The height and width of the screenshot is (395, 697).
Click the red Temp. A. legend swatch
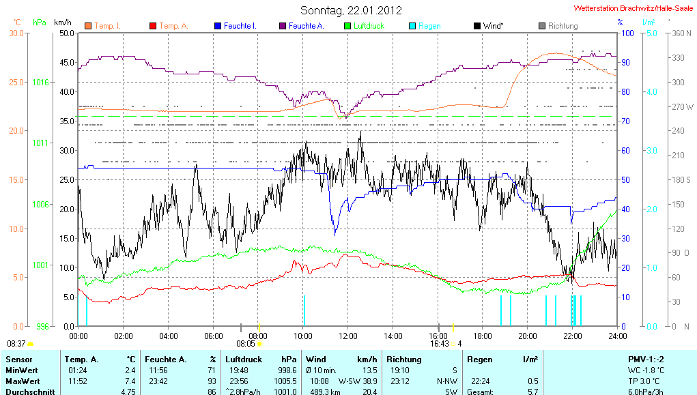tap(152, 26)
